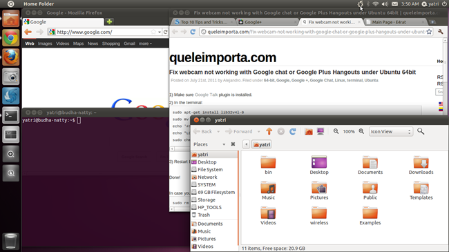449x252 pixels.
Task: Open Terminal from the launcher
Action: coord(11,115)
